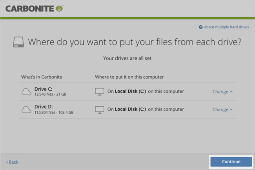Viewport: 255px width, 170px height.
Task: Click the monitor icon in Drive C: row
Action: [100, 92]
